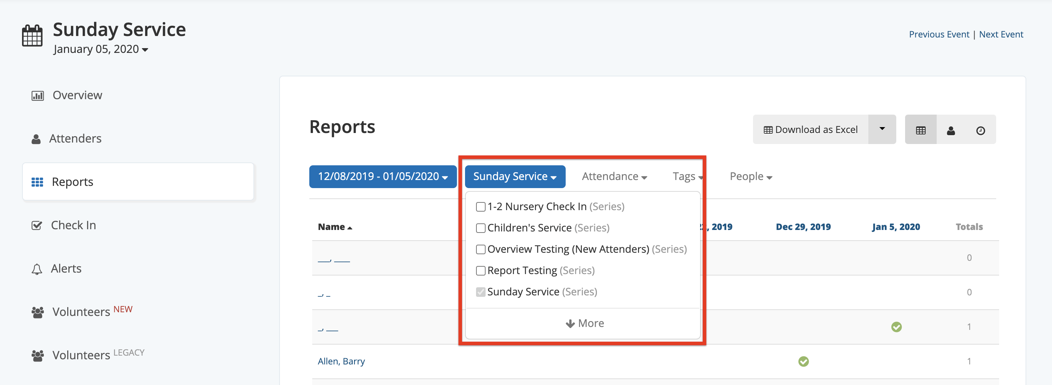The image size is (1052, 385).
Task: Check Overview Testing (New Attenders) box
Action: [481, 249]
